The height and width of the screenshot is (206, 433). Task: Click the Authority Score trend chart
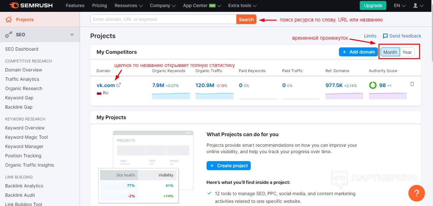388,96
